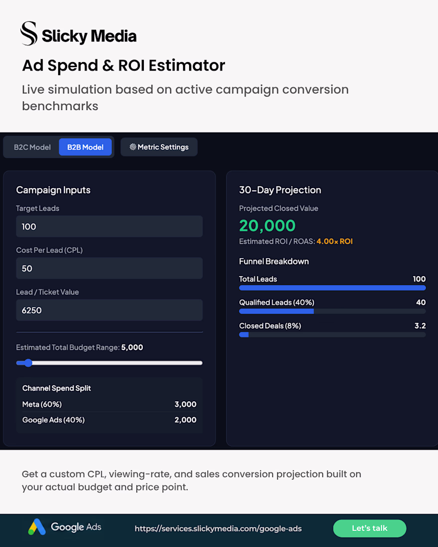Click the 4.00x ROI value
Viewport: 438px width, 547px height.
(x=334, y=241)
